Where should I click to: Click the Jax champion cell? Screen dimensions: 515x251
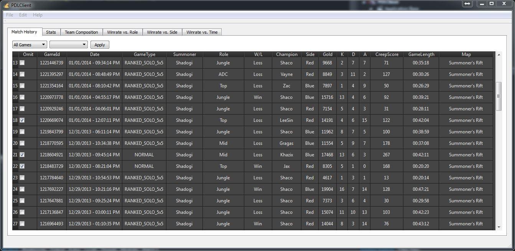pyautogui.click(x=286, y=166)
